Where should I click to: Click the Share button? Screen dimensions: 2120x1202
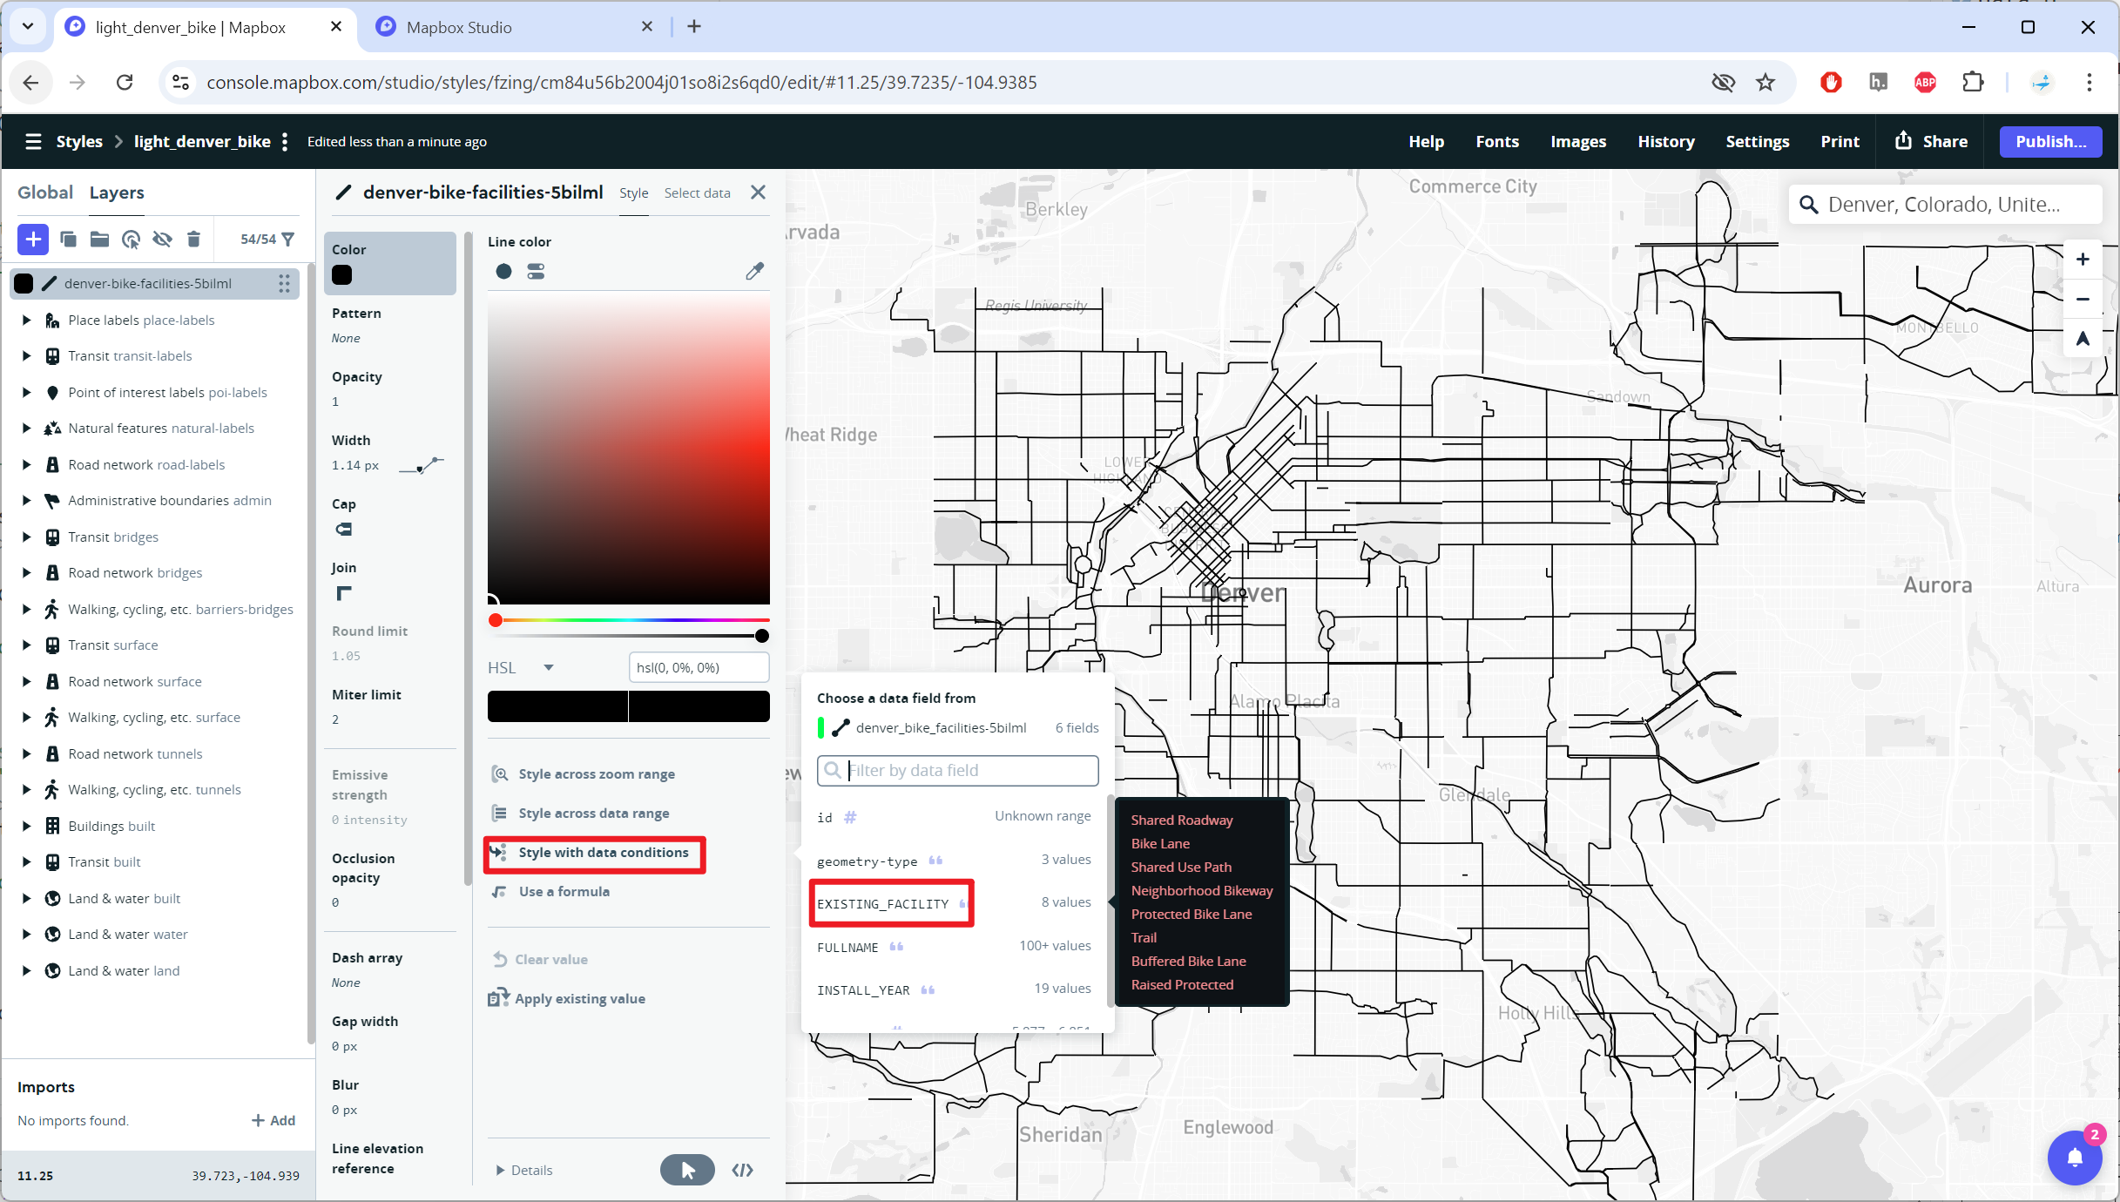1932,141
